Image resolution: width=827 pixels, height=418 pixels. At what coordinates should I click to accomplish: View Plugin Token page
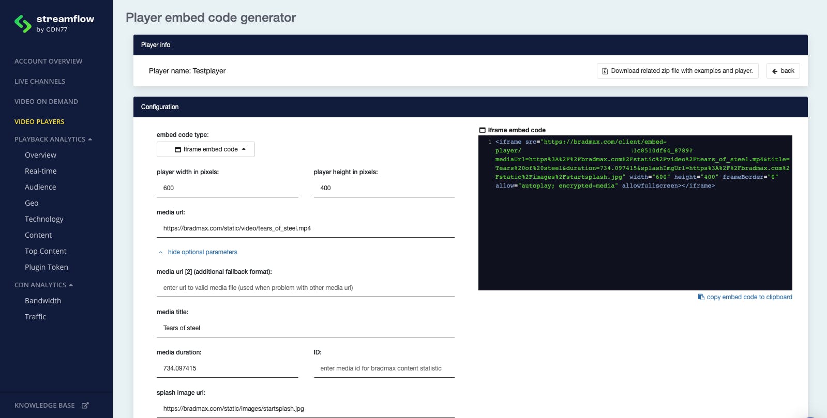[x=47, y=267]
